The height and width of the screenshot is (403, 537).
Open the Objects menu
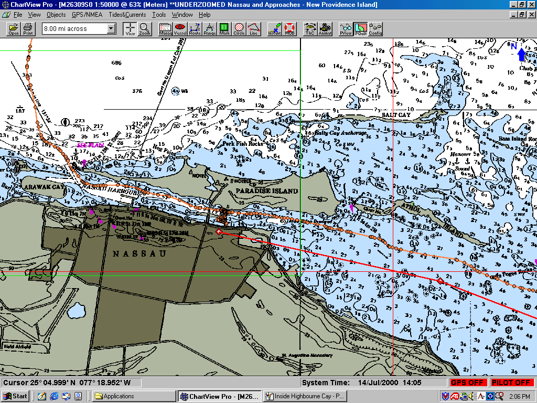(x=56, y=15)
